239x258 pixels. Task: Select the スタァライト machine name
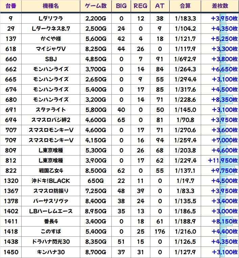51,110
